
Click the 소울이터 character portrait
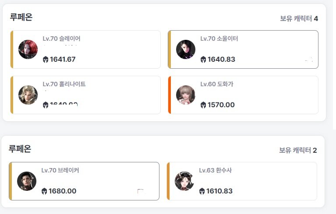pos(186,49)
